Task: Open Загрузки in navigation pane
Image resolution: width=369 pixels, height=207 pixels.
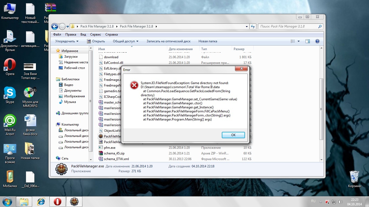Action: pos(71,57)
